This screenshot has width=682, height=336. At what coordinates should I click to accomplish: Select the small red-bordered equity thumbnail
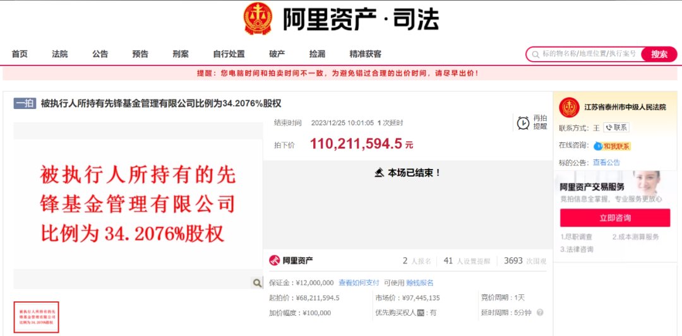[36, 317]
